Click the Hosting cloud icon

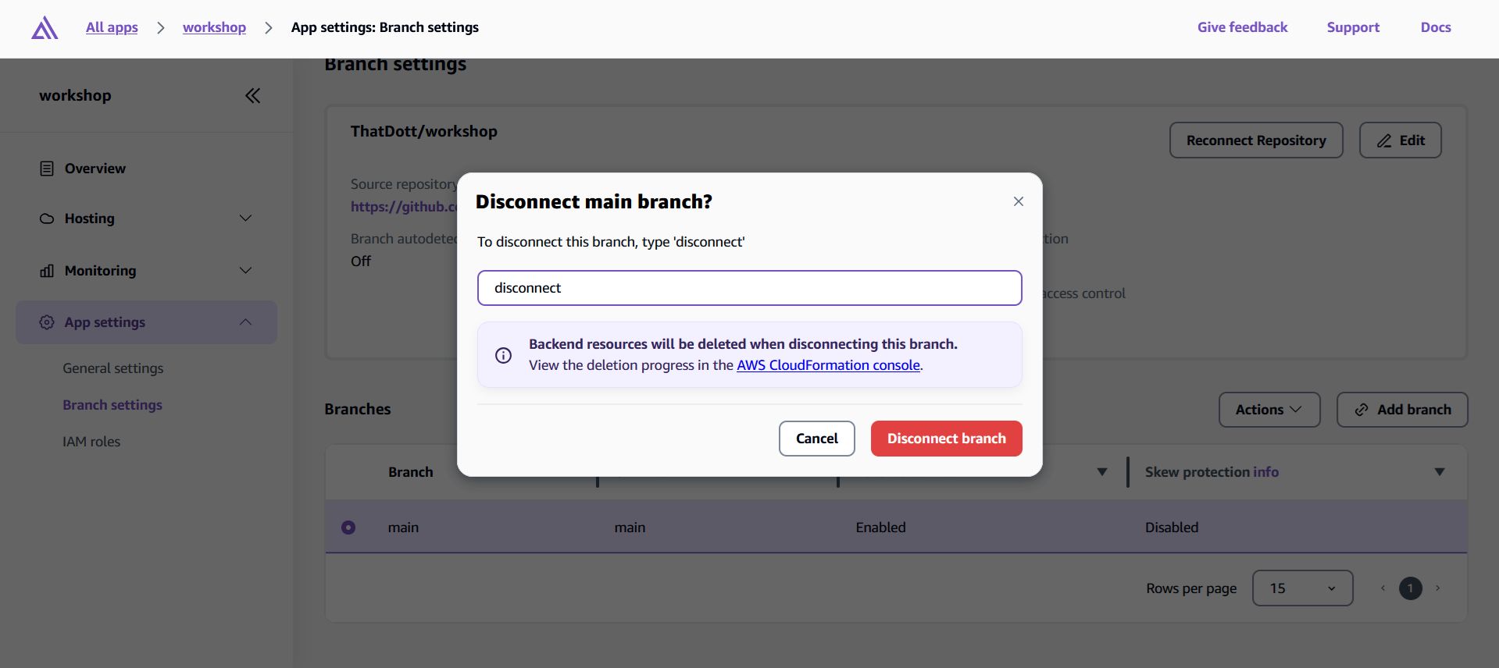coord(47,219)
